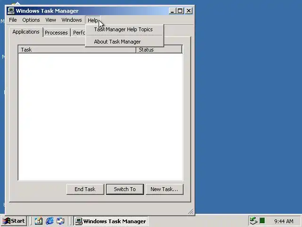Minimize the Task Manager window

(x=172, y=11)
